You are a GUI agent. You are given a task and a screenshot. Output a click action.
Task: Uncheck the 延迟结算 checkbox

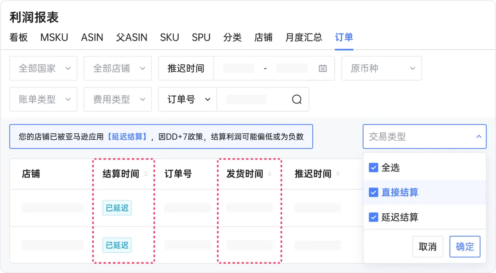tap(373, 217)
